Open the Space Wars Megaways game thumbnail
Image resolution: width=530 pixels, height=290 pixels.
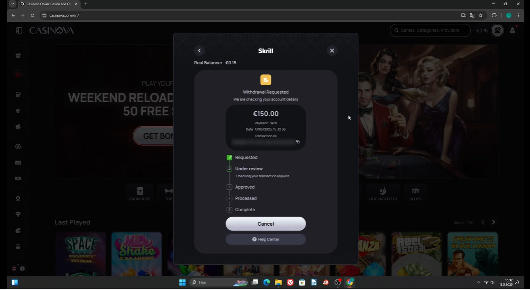[80, 254]
